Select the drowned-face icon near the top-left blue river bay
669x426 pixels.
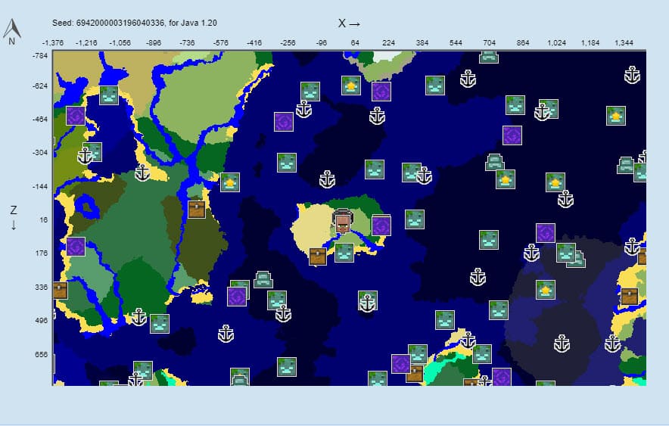[109, 95]
